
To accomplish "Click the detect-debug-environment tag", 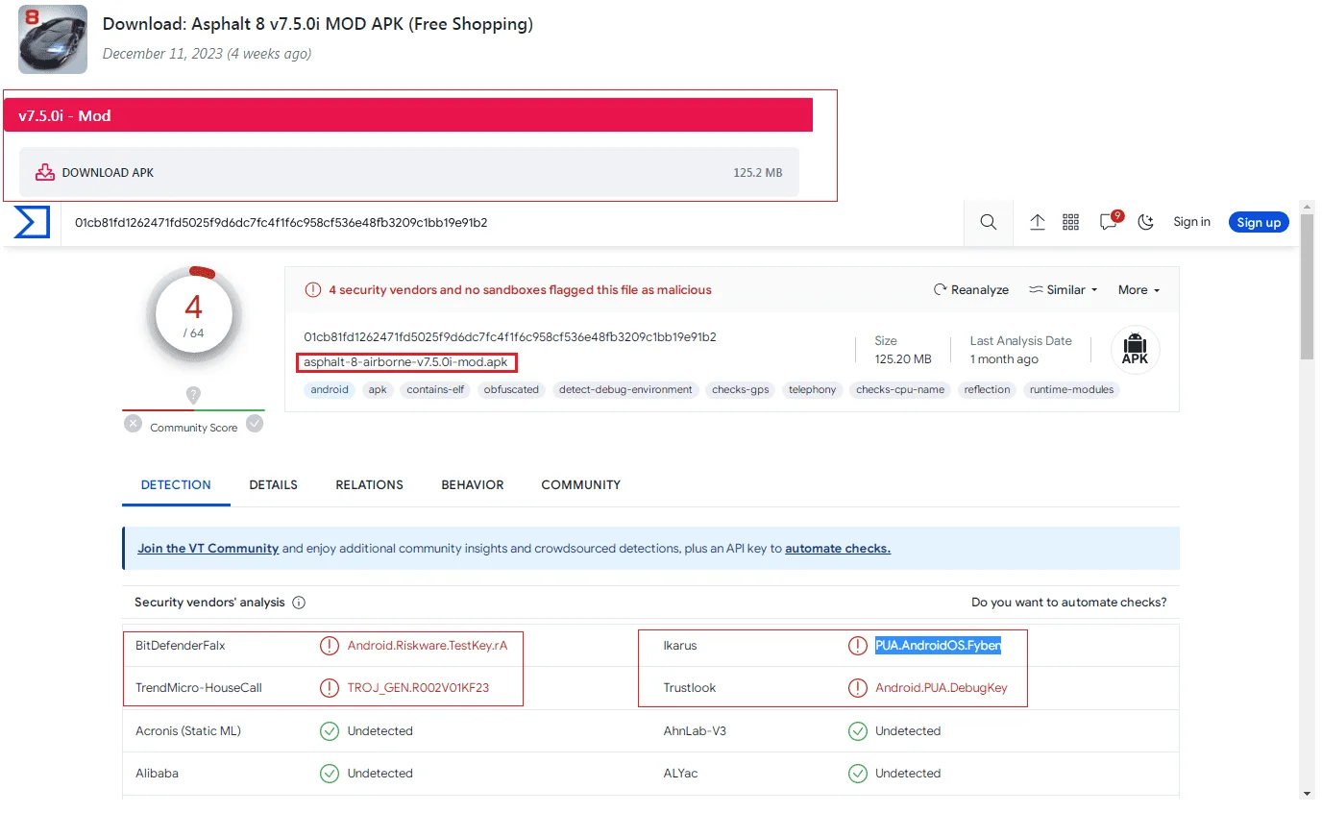I will tap(625, 390).
